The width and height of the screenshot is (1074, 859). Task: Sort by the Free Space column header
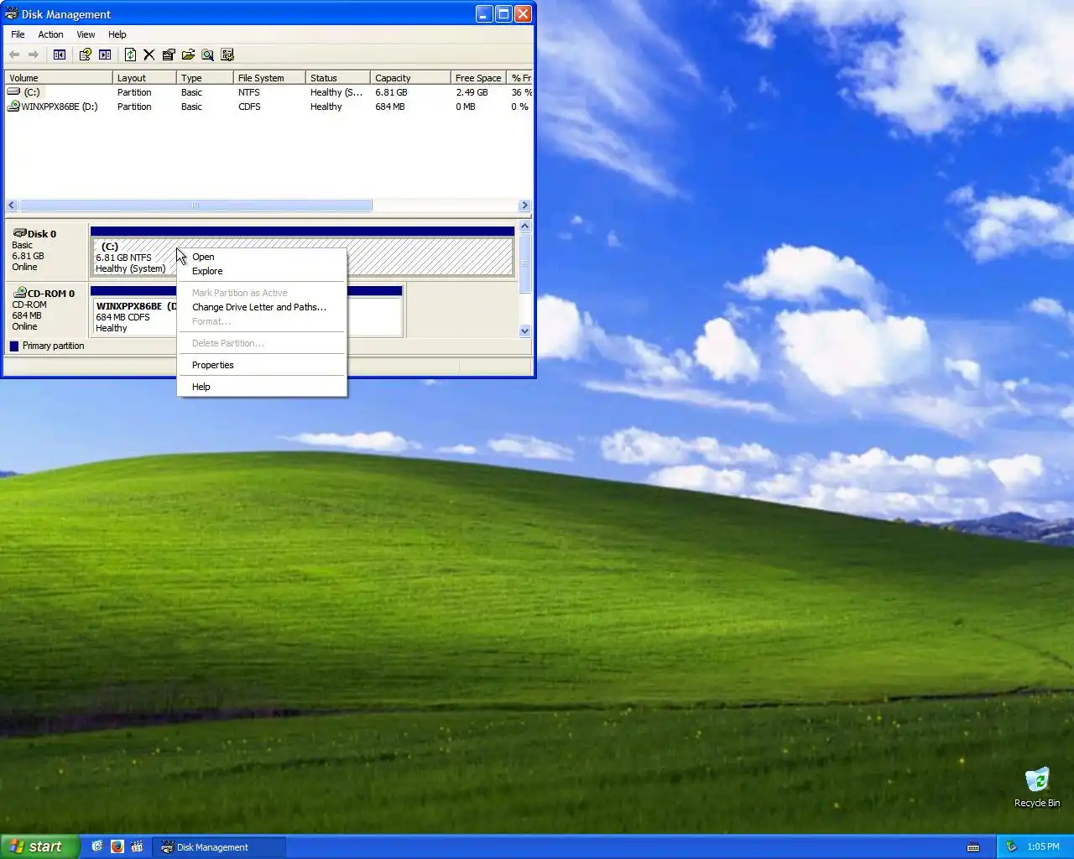click(478, 77)
